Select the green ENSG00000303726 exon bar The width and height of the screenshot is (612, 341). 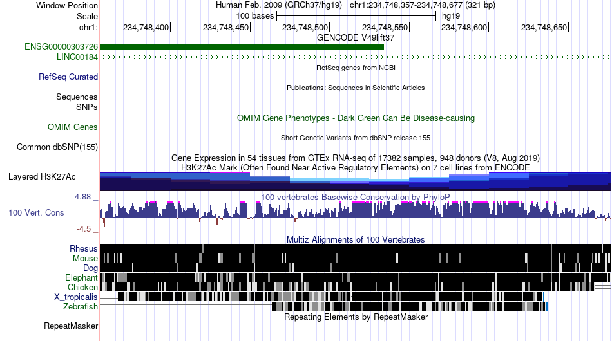242,47
